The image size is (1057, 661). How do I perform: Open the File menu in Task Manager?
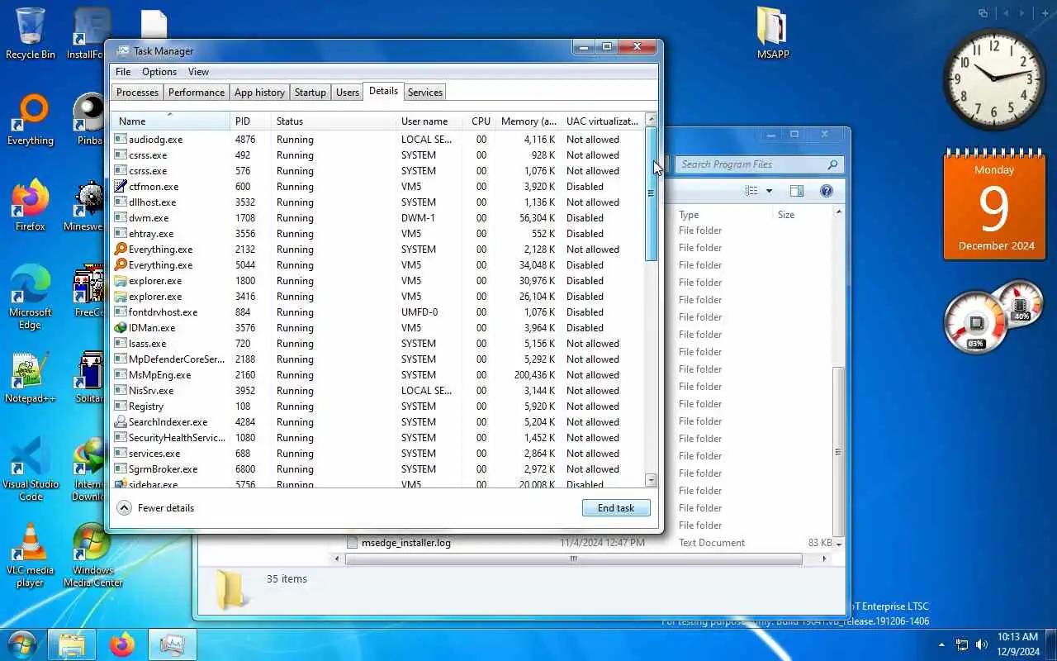[123, 72]
